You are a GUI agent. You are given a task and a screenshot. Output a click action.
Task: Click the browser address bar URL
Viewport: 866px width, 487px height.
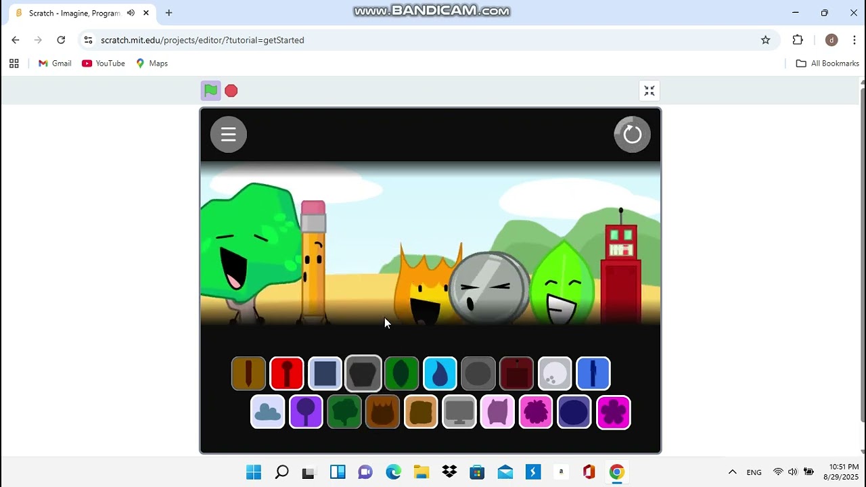pyautogui.click(x=202, y=40)
